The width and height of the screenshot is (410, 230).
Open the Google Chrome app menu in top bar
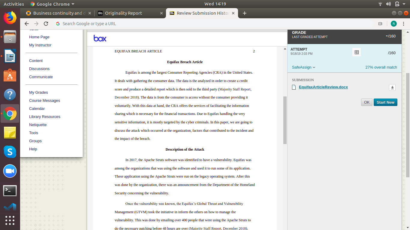point(52,4)
